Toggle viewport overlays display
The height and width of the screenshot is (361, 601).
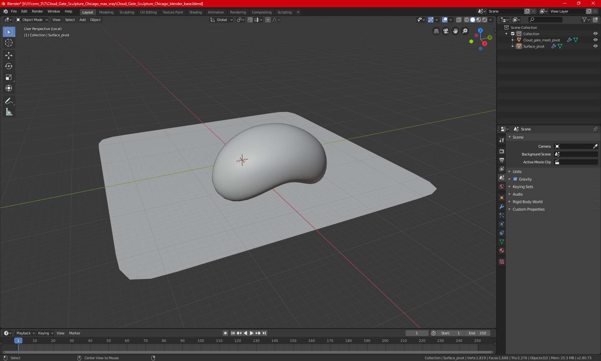[445, 20]
